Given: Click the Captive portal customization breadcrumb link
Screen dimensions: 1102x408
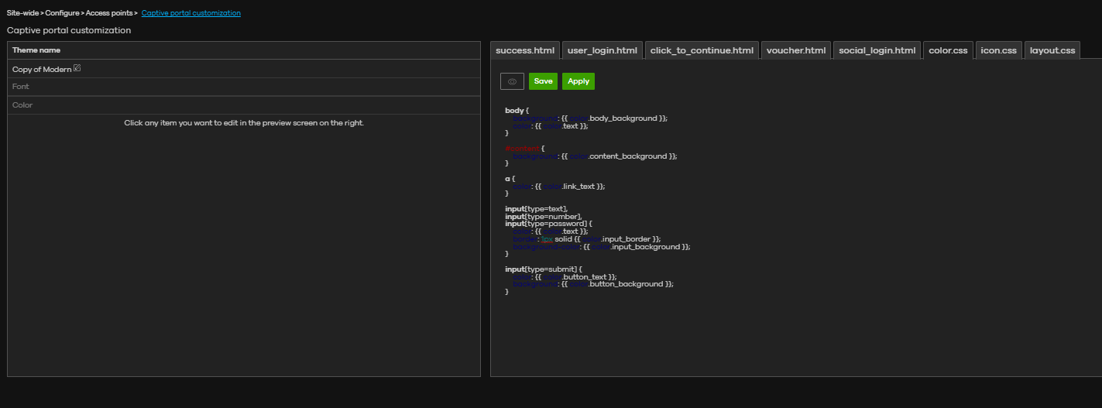Looking at the screenshot, I should pos(191,13).
